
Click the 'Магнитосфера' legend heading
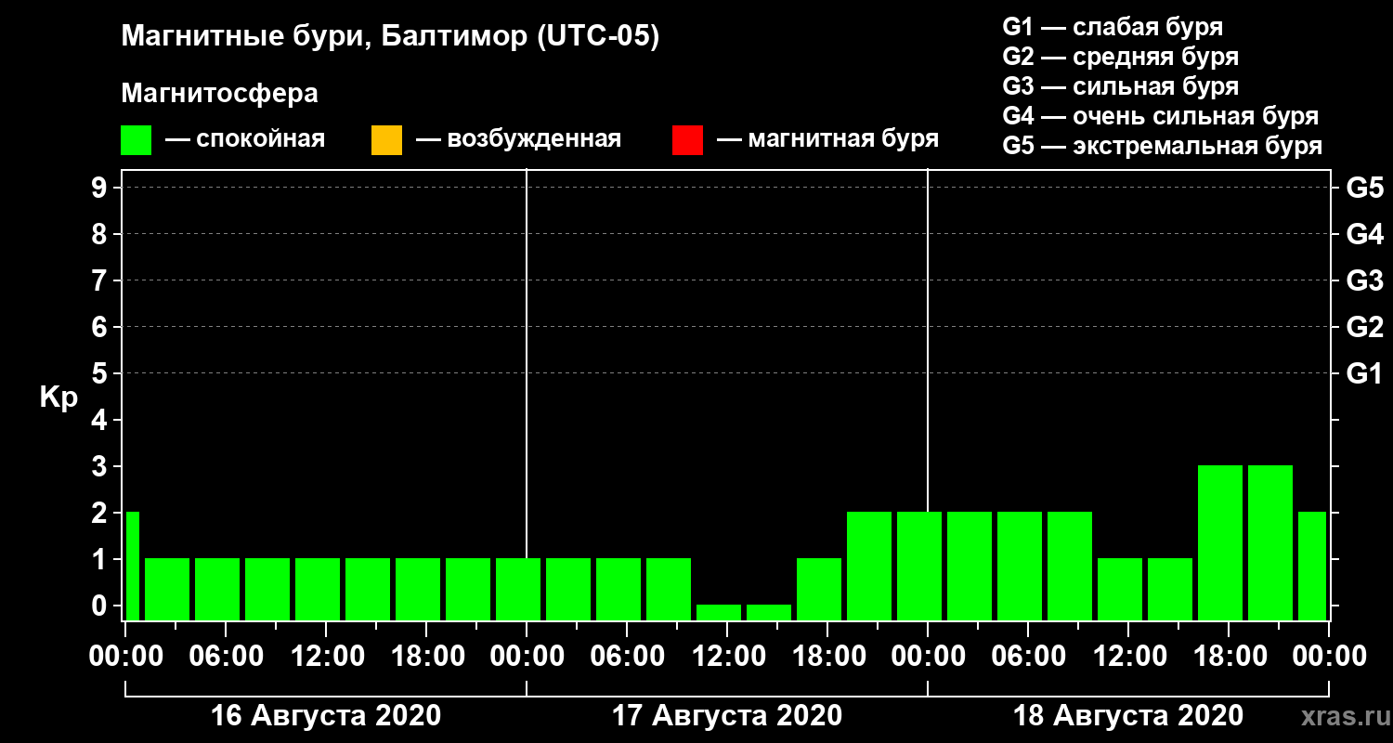[219, 94]
